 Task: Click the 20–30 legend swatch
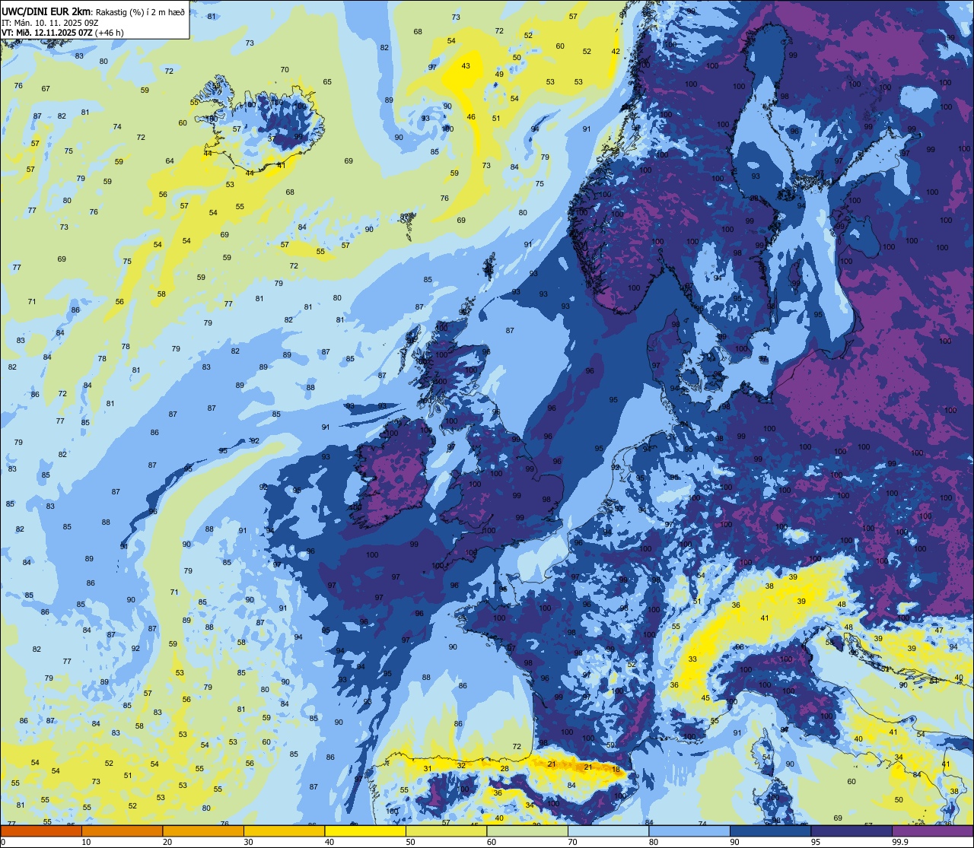(x=203, y=831)
